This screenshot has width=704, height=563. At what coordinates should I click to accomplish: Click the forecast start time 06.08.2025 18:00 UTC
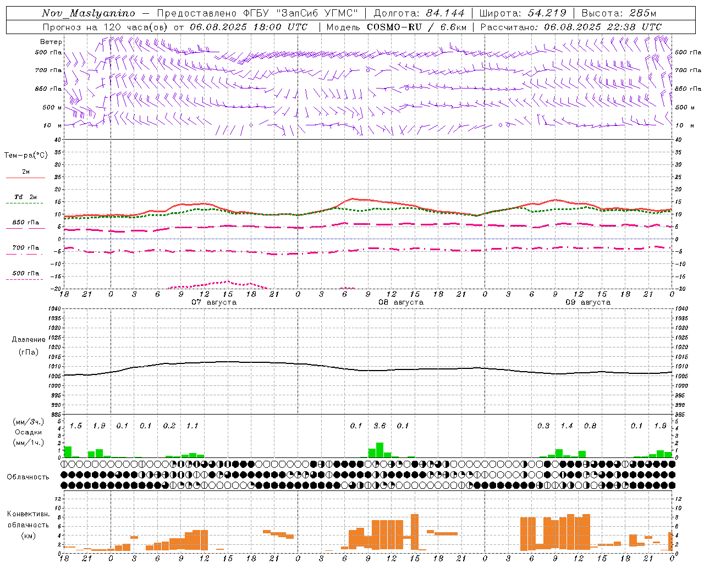click(x=249, y=27)
